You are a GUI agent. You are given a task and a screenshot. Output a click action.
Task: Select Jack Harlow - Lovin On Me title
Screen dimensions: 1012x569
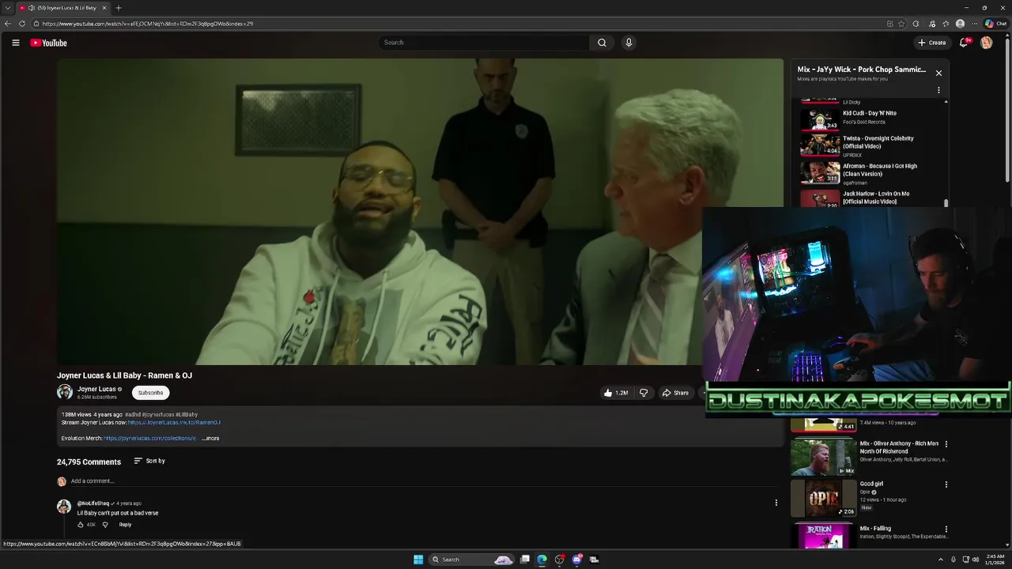876,198
